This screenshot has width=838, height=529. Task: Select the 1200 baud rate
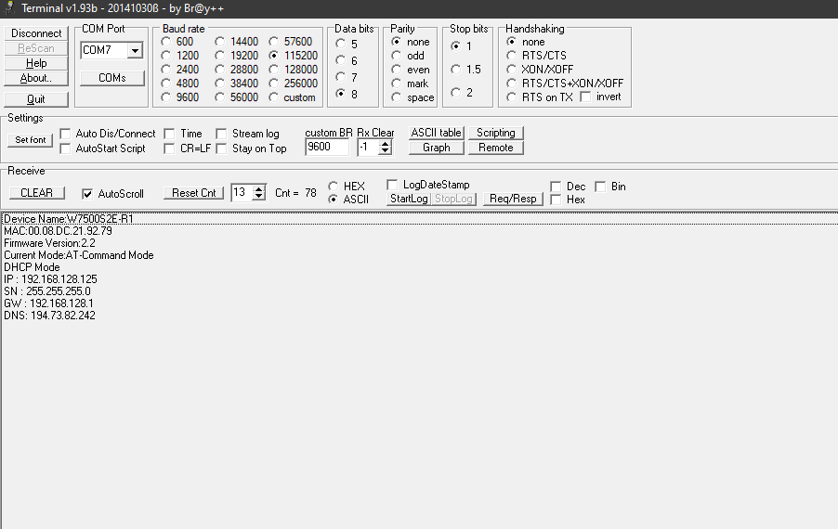(x=166, y=56)
